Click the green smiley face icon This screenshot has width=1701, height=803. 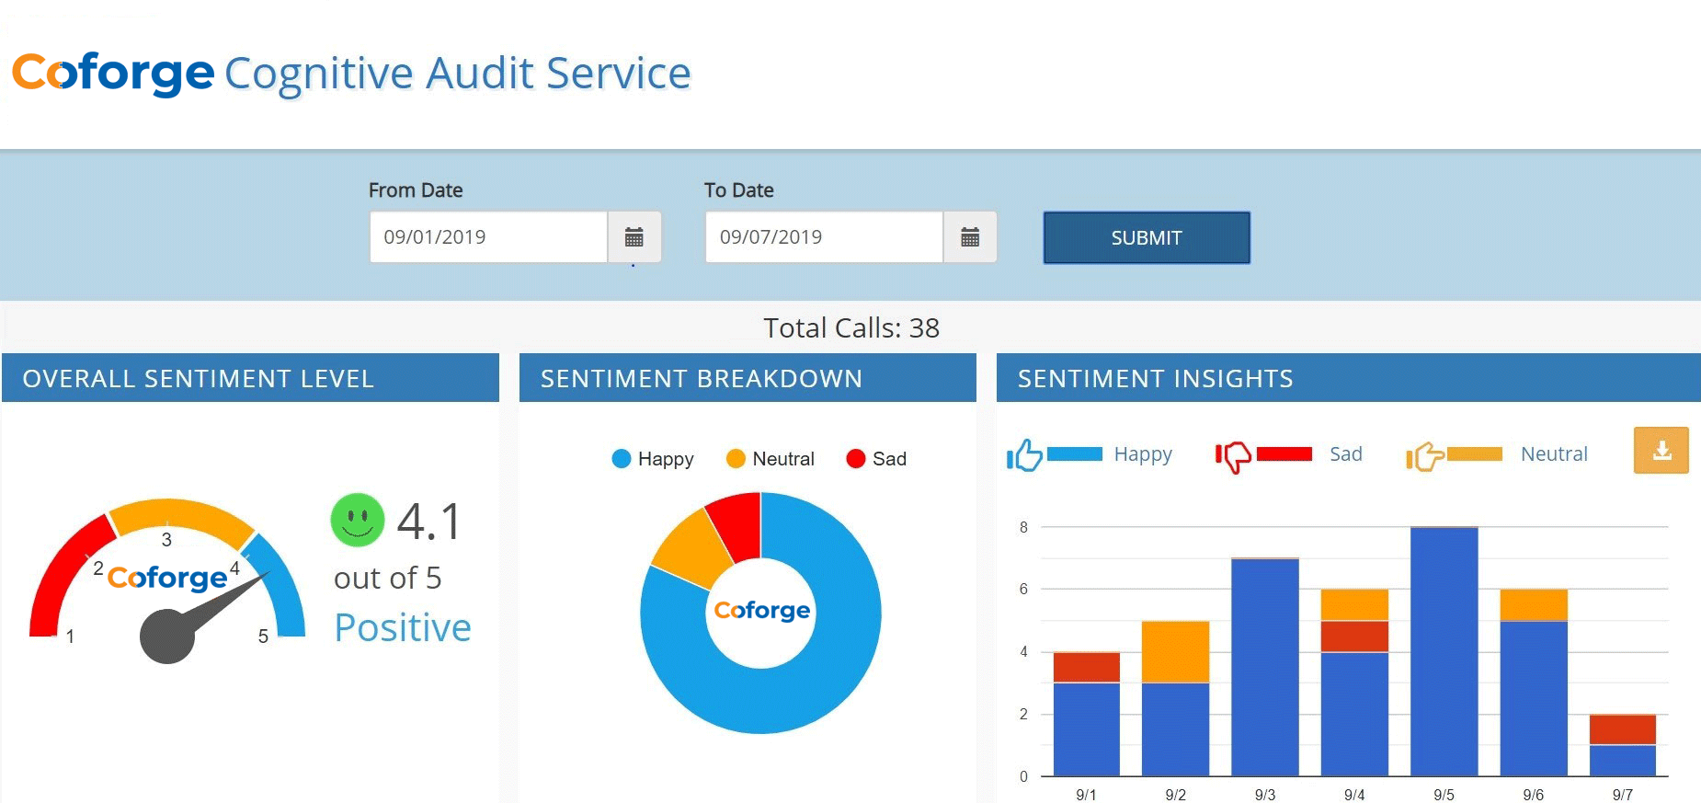tap(357, 520)
